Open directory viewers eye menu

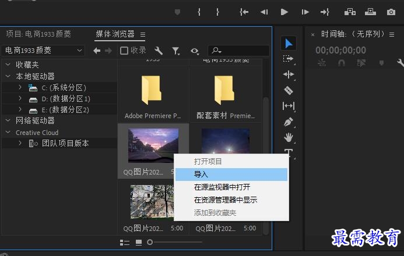(x=195, y=51)
